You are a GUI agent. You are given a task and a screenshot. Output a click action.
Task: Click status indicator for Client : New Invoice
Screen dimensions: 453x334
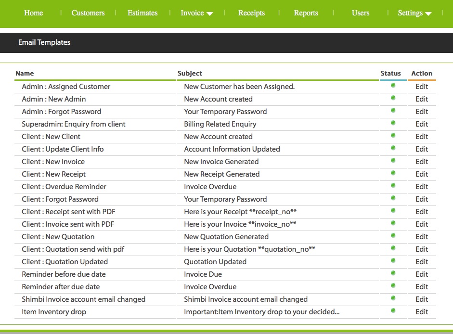pos(393,161)
